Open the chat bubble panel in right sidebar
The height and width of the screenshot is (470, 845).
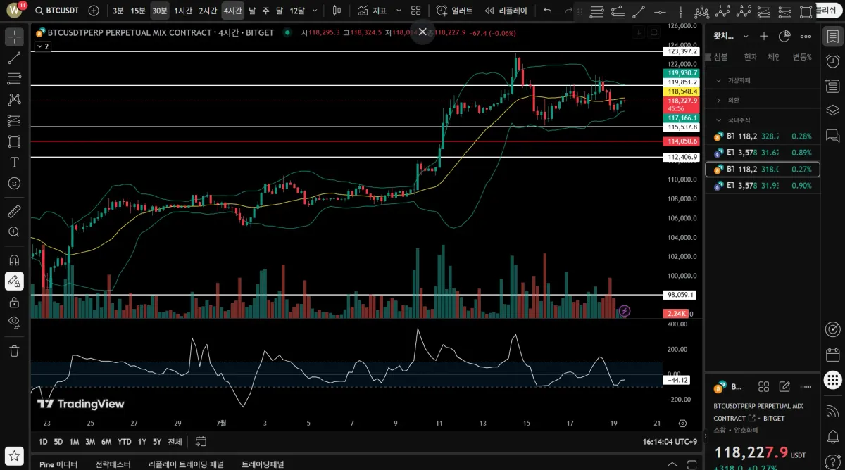832,134
